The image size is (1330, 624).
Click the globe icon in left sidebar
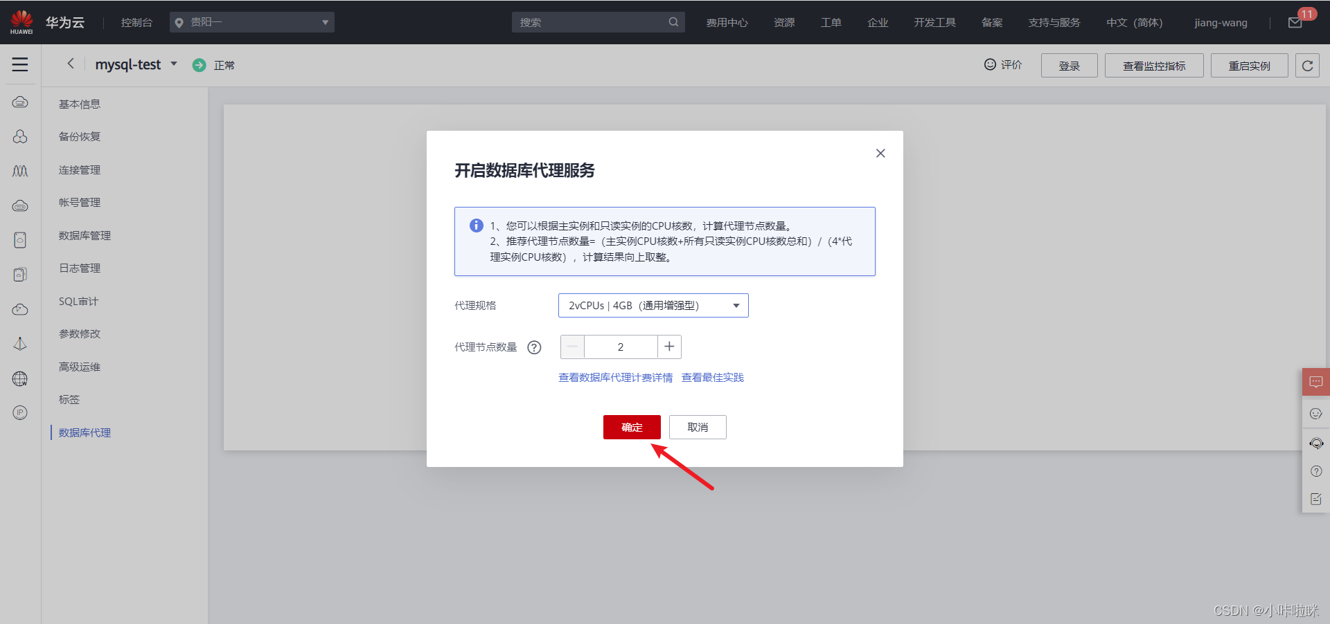(x=20, y=378)
